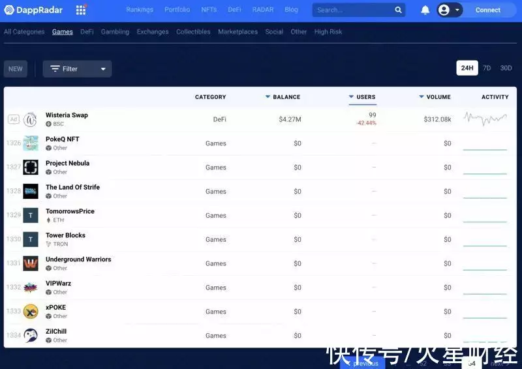Select the DeFi category tab
This screenshot has height=369, width=522.
[x=87, y=31]
